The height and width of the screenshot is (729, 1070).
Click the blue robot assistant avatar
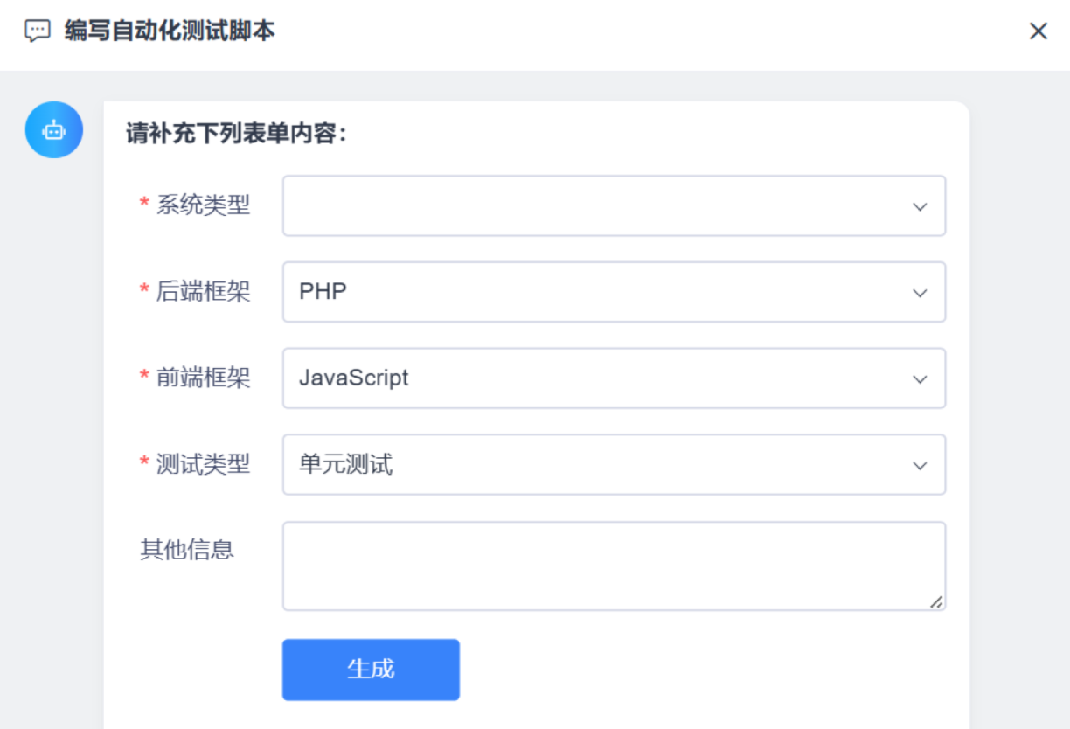54,130
